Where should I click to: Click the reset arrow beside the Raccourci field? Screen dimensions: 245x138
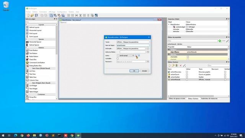148,61
